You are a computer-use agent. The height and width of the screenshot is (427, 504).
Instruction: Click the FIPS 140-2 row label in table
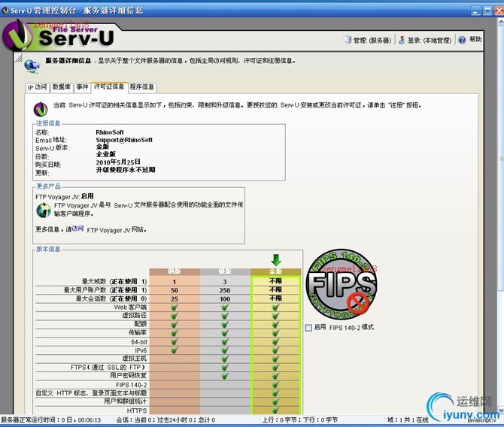[132, 385]
